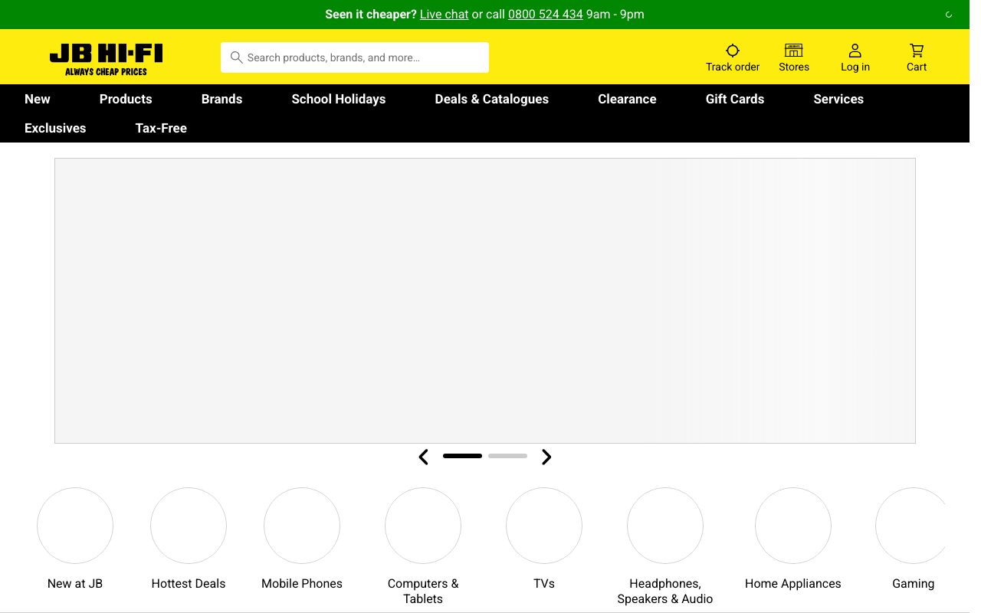Open the Stores locator icon
The width and height of the screenshot is (981, 613).
pos(794,51)
